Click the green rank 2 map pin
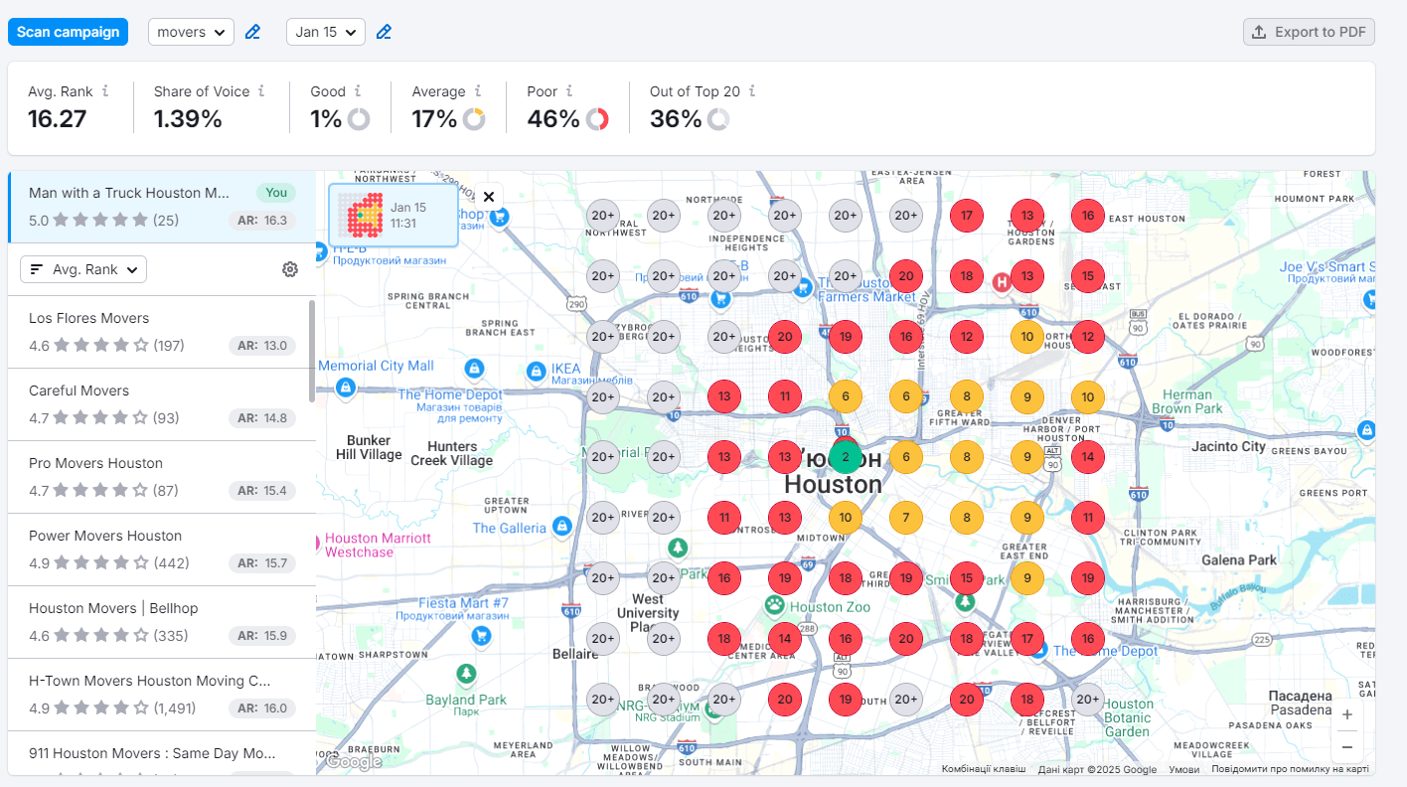Screen dimensions: 1407x787 point(846,457)
